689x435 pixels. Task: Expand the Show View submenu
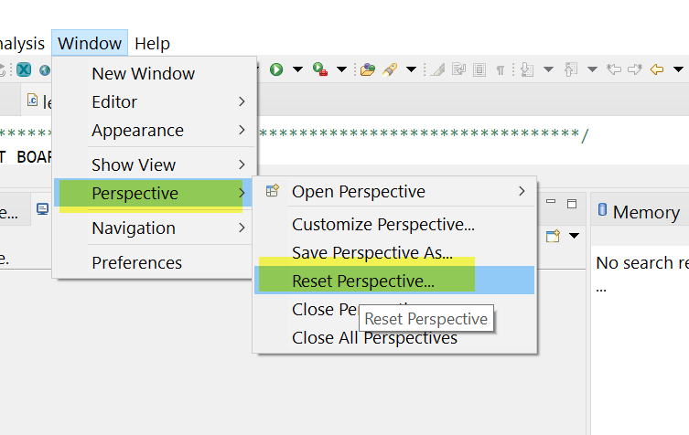point(154,164)
